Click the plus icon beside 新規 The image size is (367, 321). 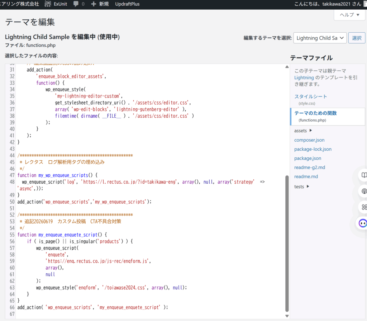click(x=94, y=4)
